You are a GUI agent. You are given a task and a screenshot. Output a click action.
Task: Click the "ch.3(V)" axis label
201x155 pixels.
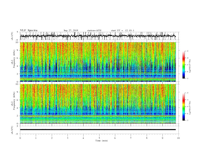[12, 130]
